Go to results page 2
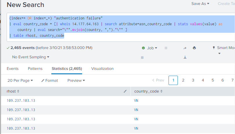Screen dimensions: 235x134 (x=183, y=80)
